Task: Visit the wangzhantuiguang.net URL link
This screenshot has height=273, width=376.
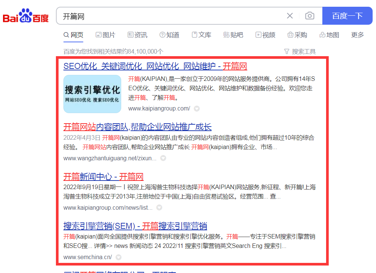Action: [110, 158]
